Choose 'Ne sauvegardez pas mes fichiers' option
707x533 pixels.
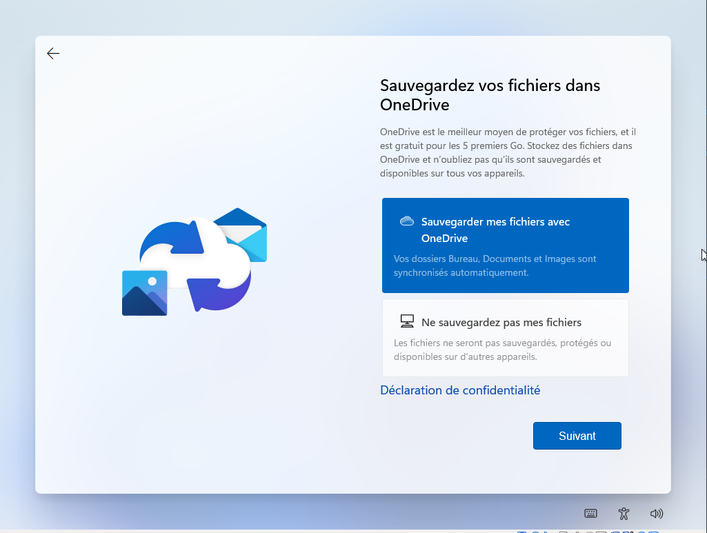[x=505, y=338]
